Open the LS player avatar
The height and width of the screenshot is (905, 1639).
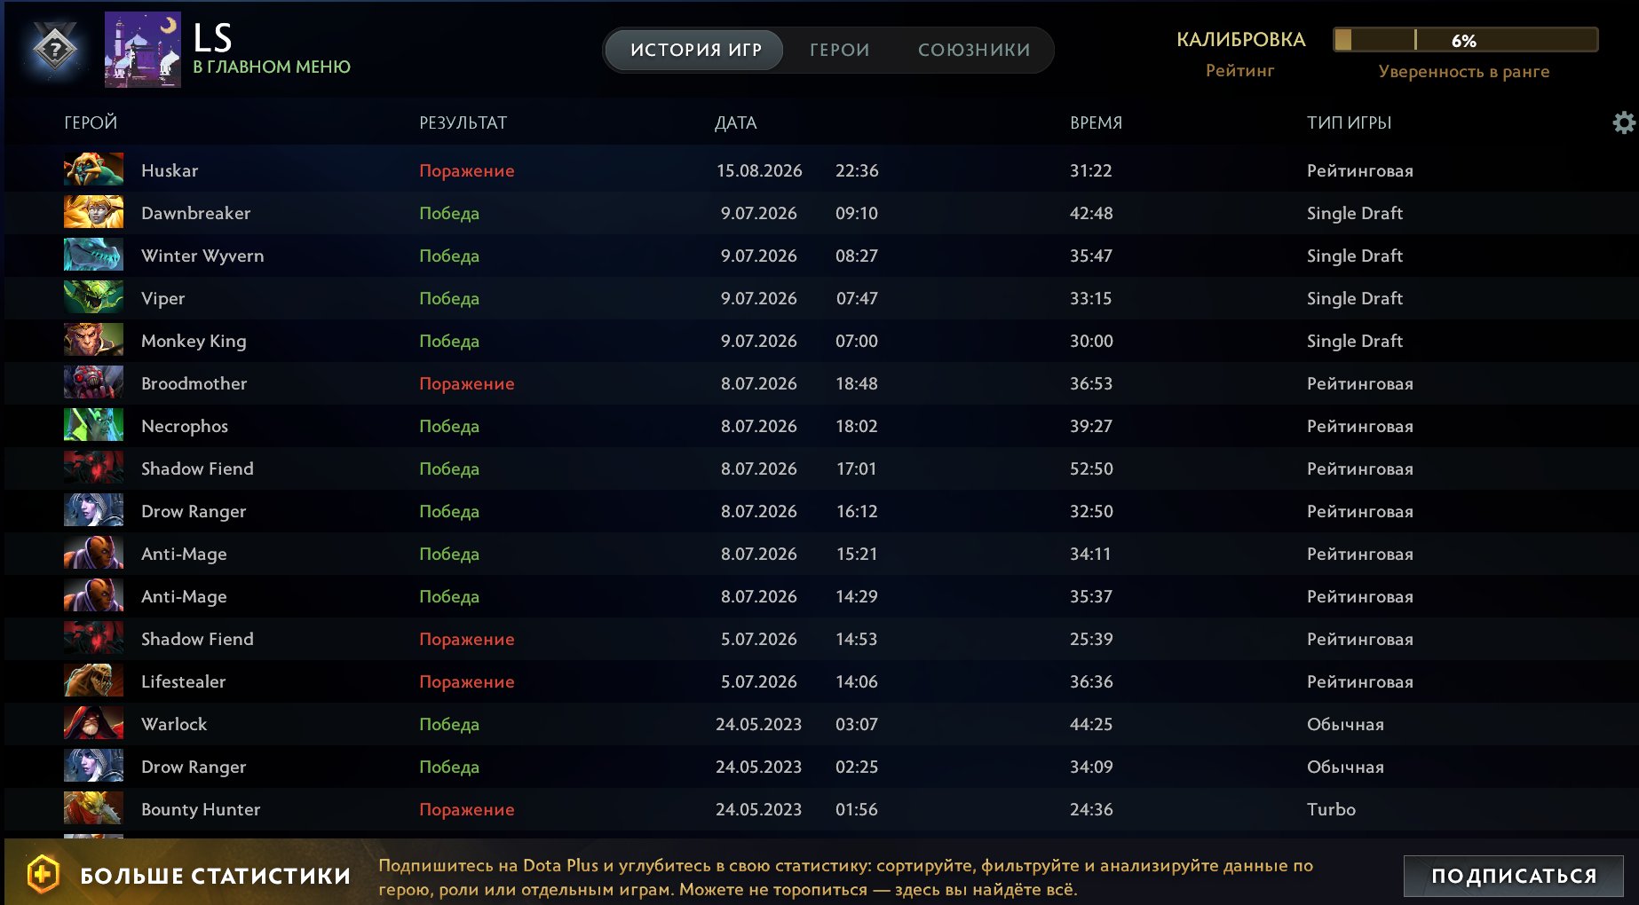point(143,50)
